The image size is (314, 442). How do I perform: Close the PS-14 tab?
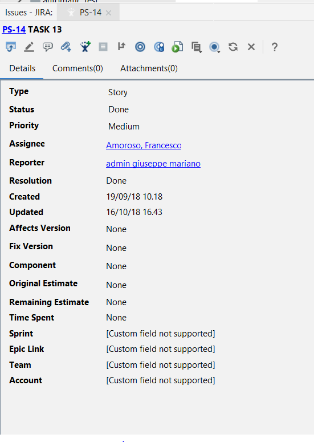click(x=108, y=13)
